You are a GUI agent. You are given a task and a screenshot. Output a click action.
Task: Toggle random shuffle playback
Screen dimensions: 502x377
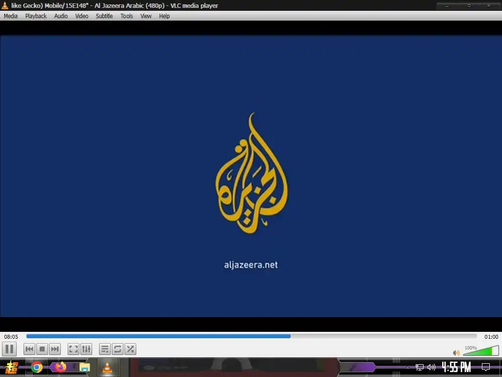pos(130,349)
